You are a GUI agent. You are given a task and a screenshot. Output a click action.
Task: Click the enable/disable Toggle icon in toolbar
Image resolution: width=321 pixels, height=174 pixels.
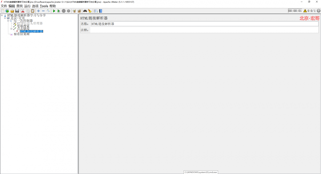(x=48, y=11)
